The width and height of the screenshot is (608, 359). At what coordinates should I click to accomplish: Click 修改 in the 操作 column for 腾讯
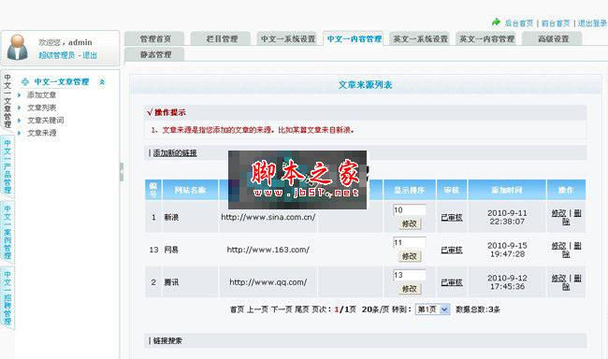[x=558, y=279]
